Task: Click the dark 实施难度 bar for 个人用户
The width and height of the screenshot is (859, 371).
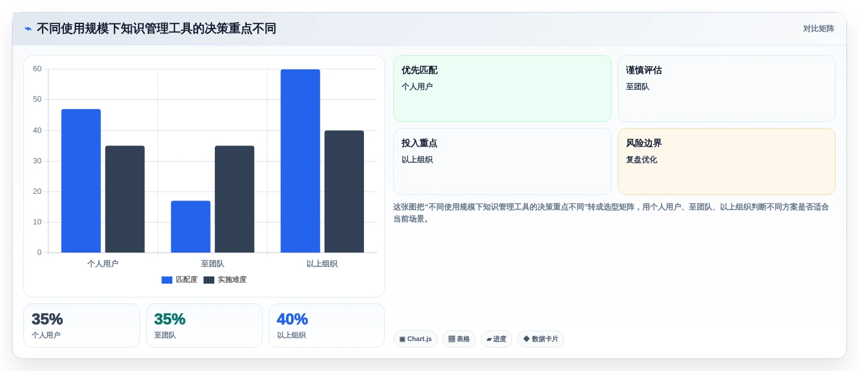Action: point(125,199)
